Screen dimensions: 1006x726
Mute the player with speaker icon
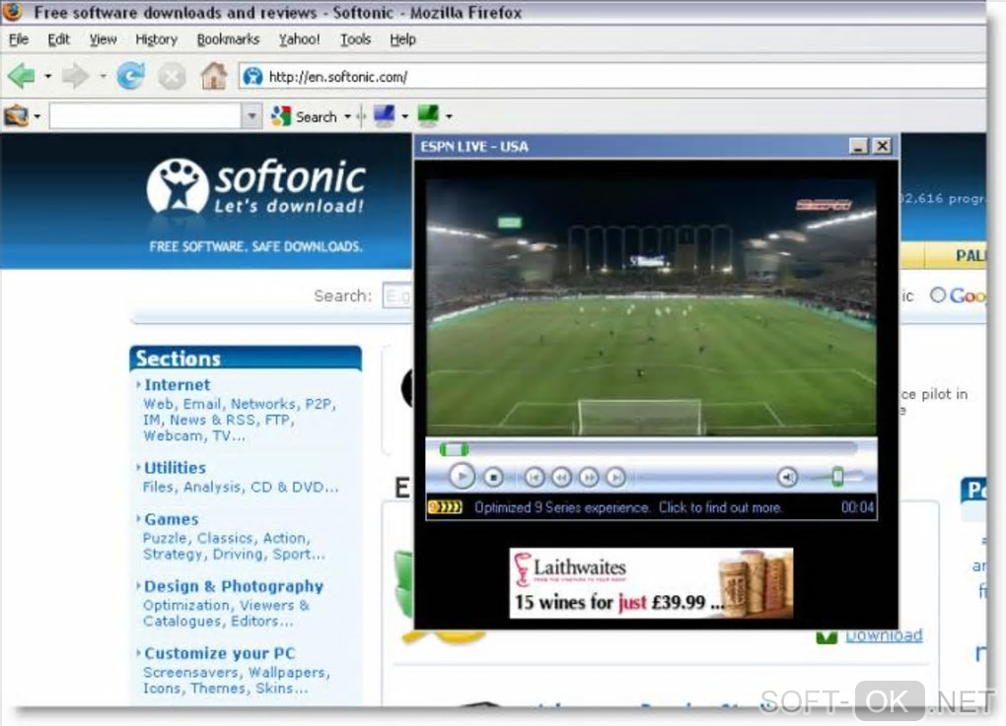click(x=788, y=477)
